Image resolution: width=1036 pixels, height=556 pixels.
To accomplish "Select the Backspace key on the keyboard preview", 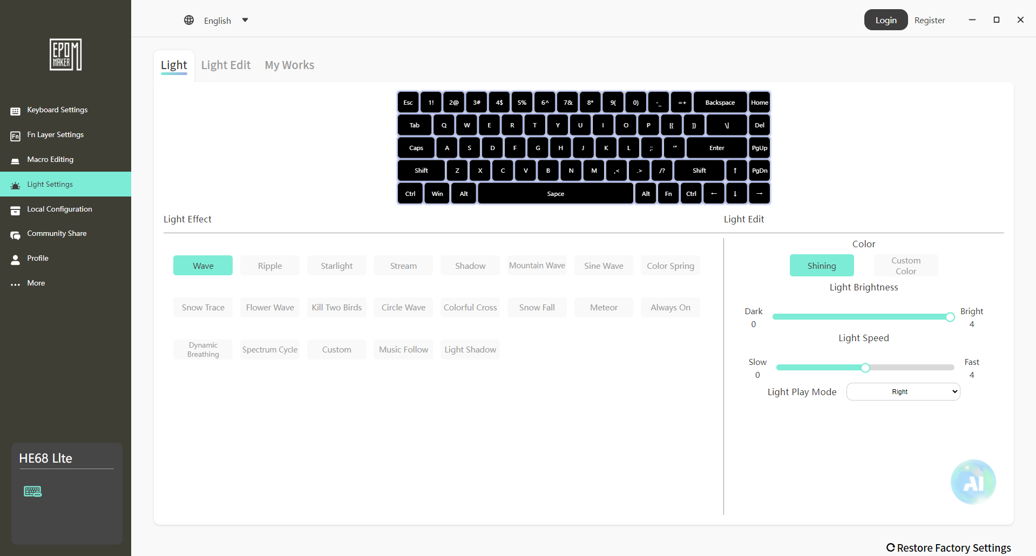I will click(720, 103).
